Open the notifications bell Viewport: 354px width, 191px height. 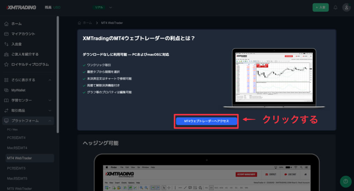pyautogui.click(x=335, y=8)
